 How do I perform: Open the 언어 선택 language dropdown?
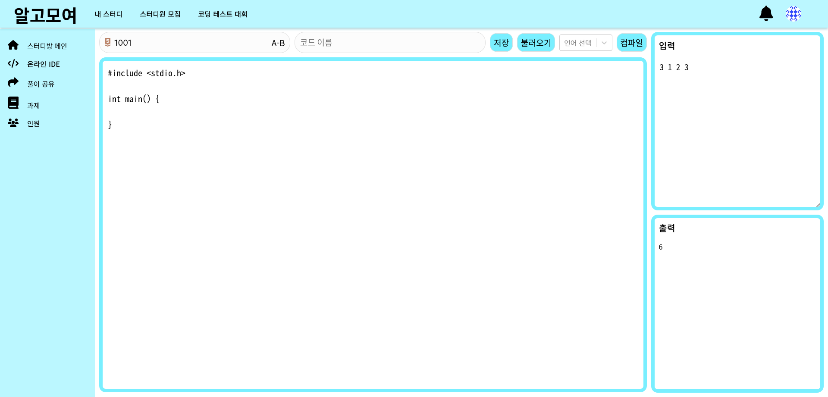click(x=578, y=43)
